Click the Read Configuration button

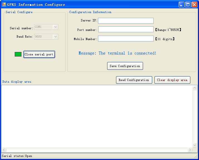[x=134, y=80]
